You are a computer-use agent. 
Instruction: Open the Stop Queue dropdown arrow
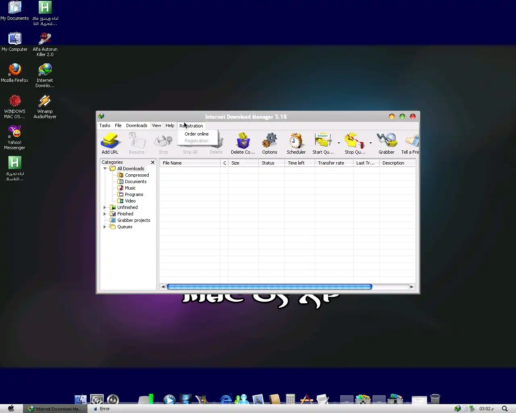click(x=370, y=143)
